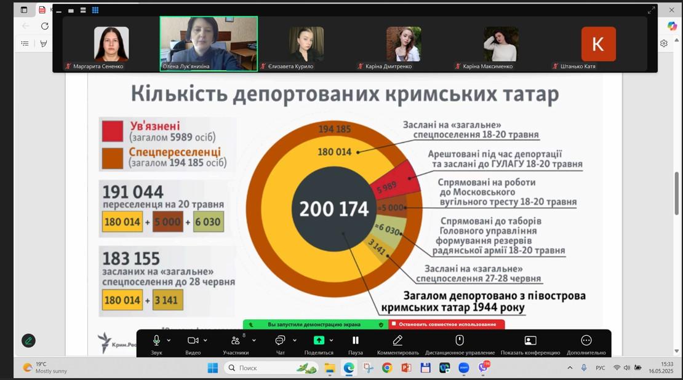Select Штанько Катя avatar tile
Screen dimensions: 683x380
599,44
